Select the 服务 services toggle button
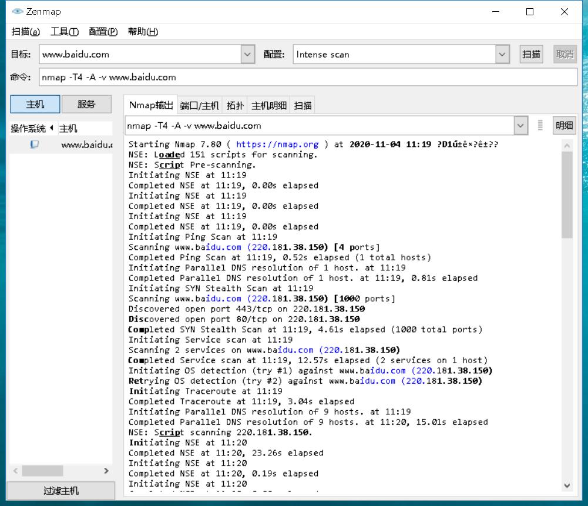Image resolution: width=588 pixels, height=506 pixels. click(x=86, y=104)
